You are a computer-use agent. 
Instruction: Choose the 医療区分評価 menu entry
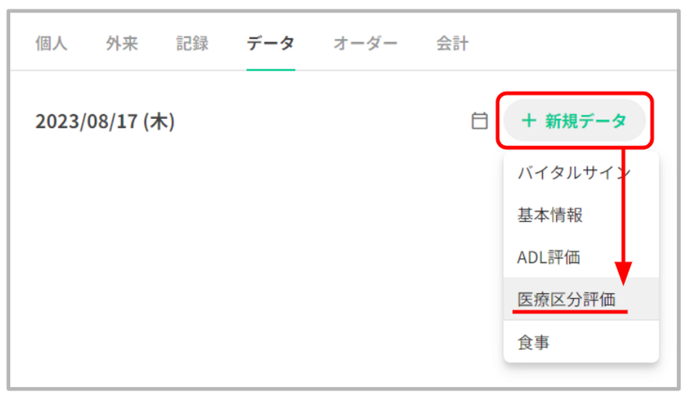pos(566,299)
